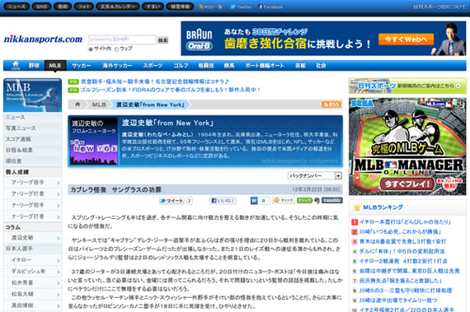
Task: Click the Facebook いいね! button
Action: click(x=223, y=201)
